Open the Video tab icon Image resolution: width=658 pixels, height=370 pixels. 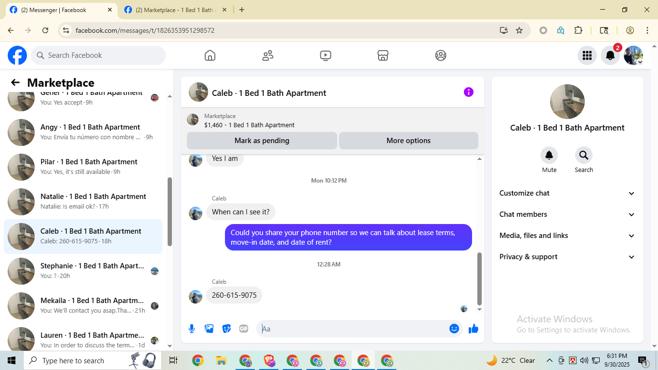326,55
